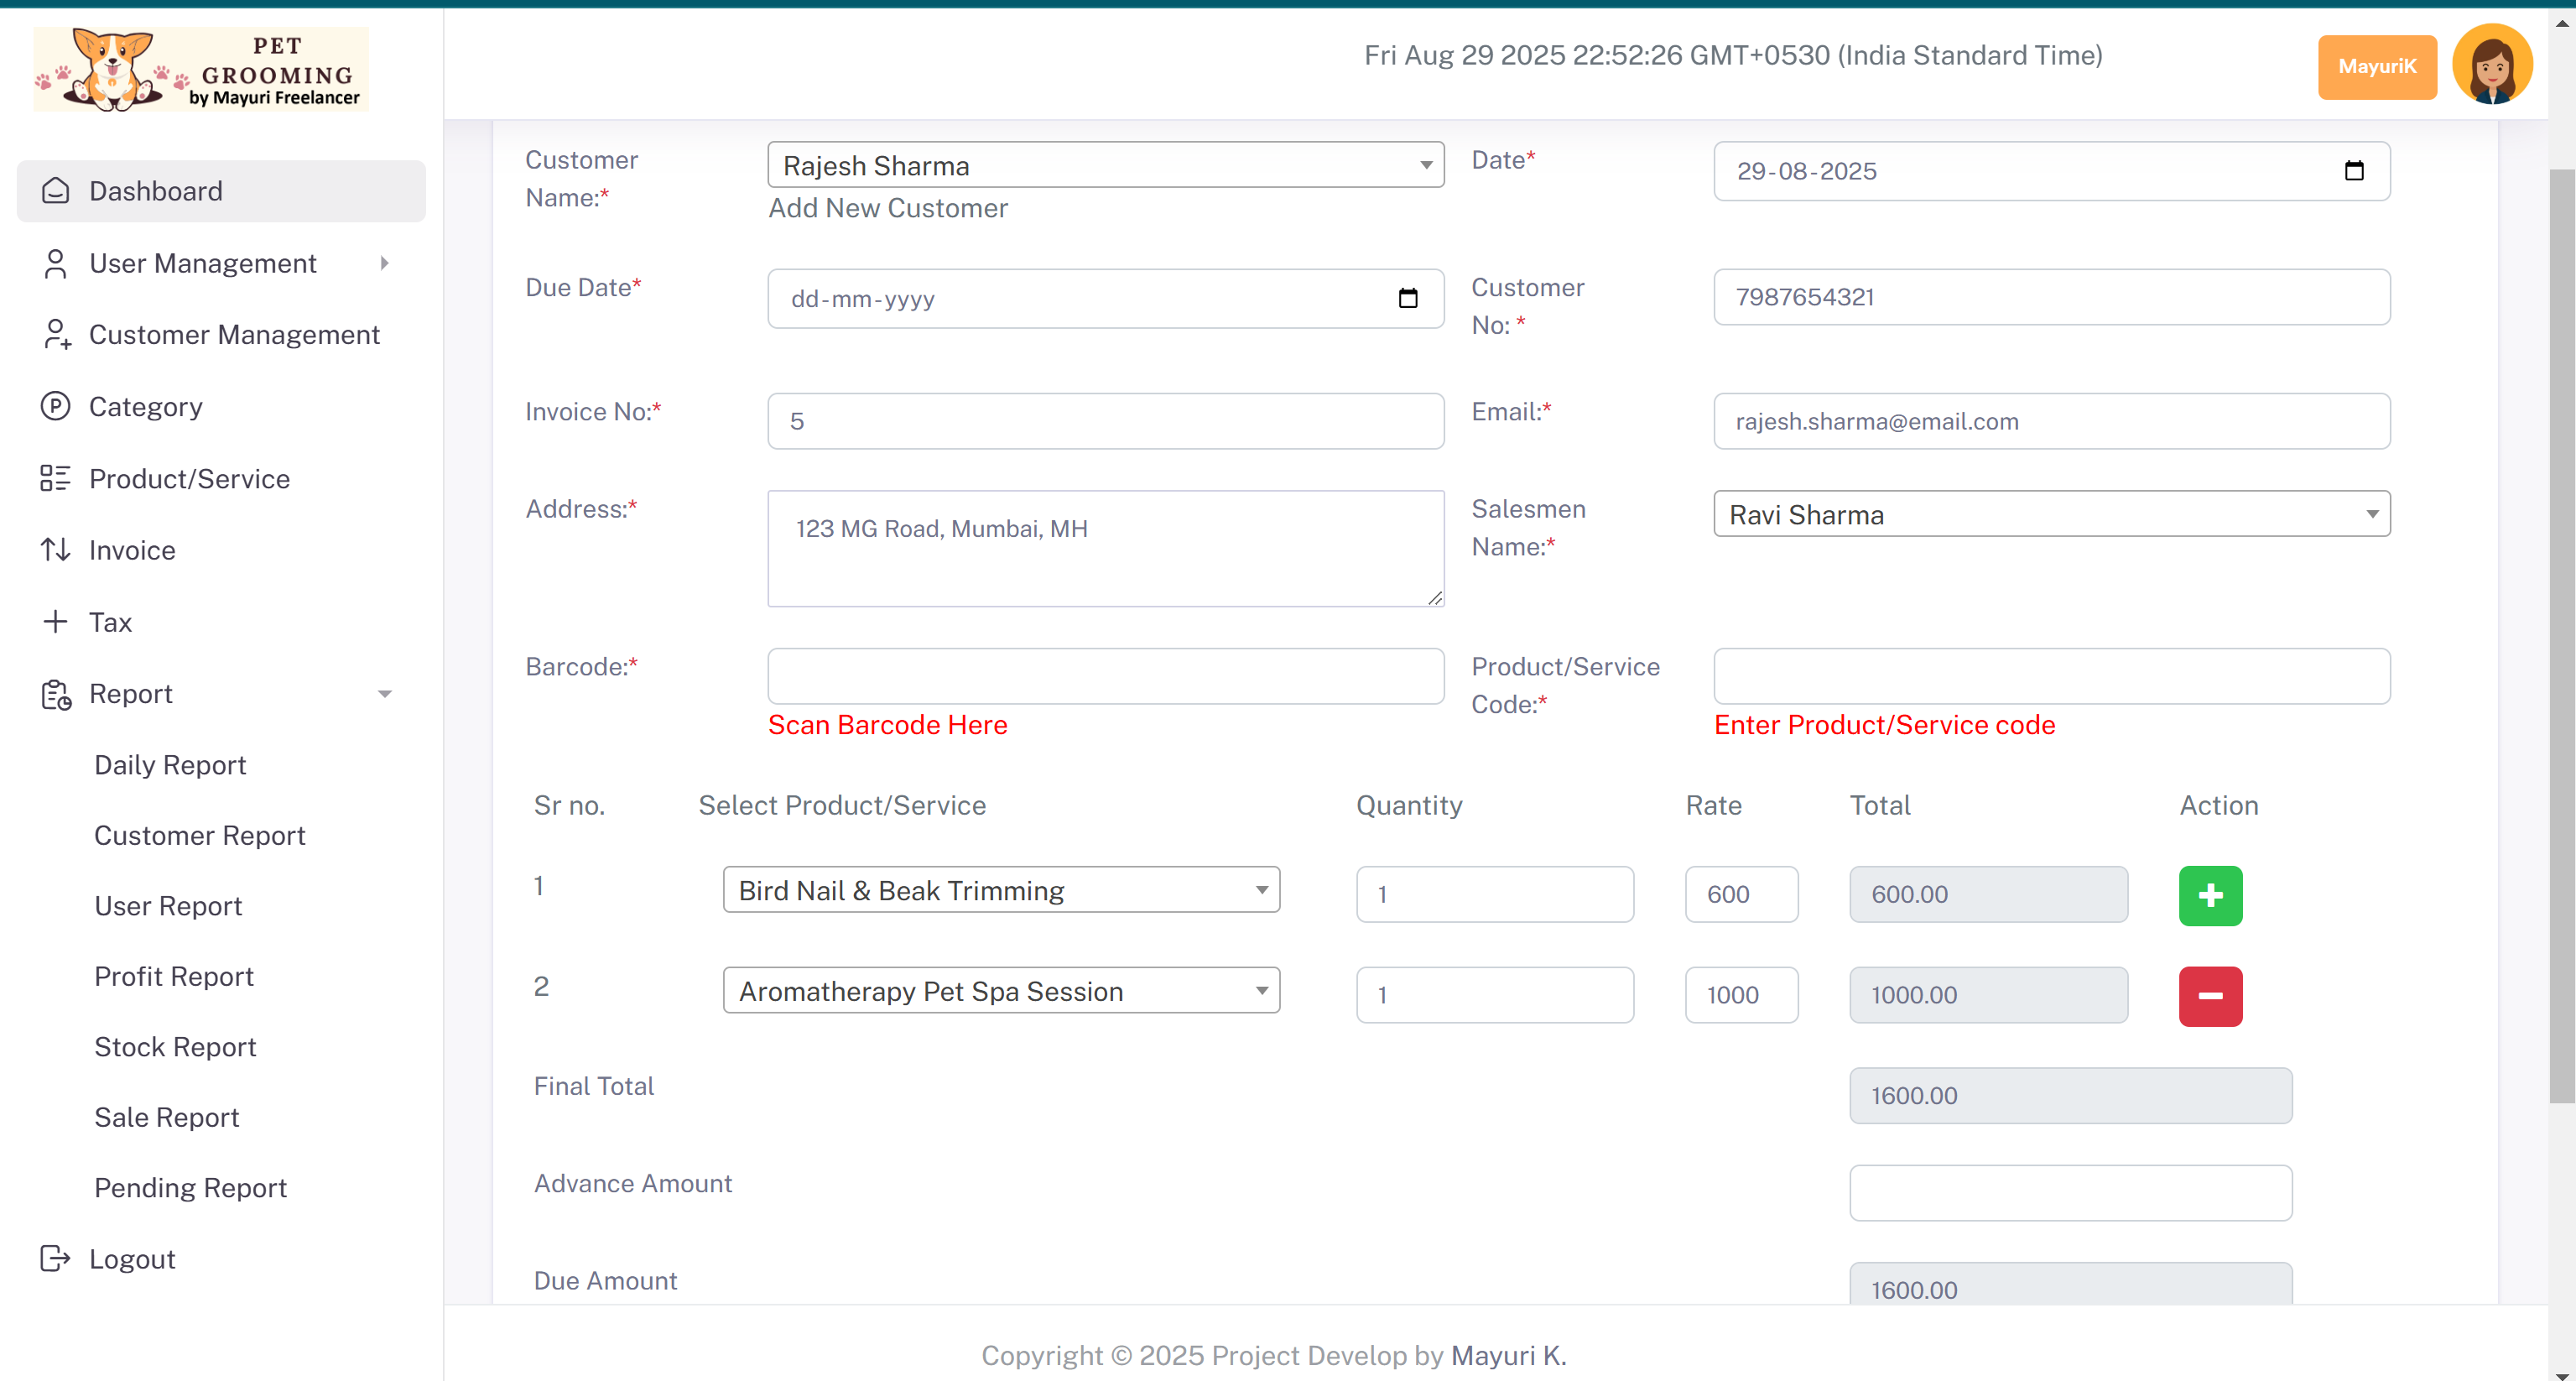Open the Bird Nail & Beak Trimming dropdown
2576x1381 pixels.
pos(1001,890)
